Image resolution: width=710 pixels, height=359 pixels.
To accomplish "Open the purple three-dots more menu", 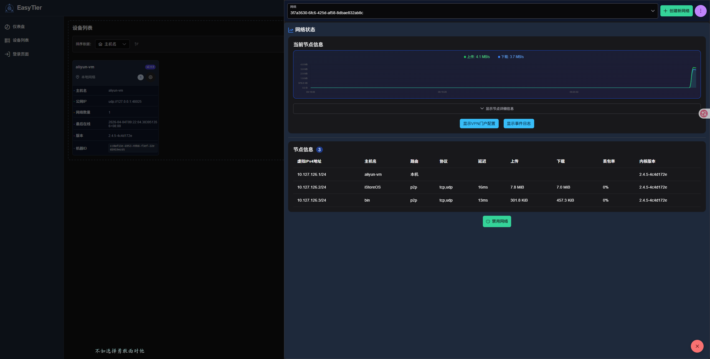I will (x=700, y=11).
